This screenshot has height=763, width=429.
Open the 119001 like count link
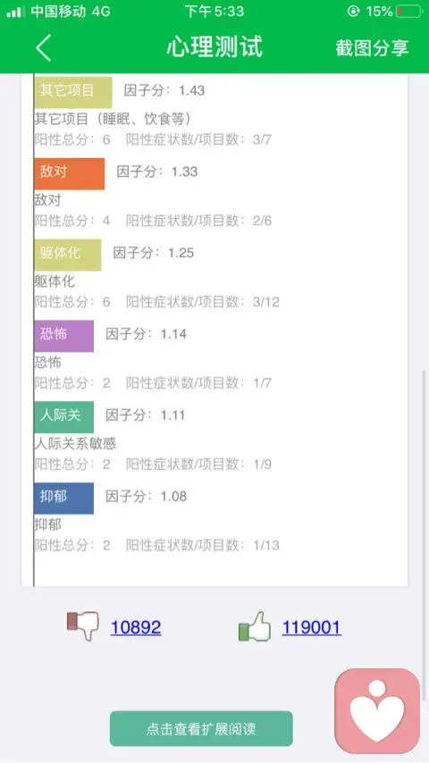[312, 627]
